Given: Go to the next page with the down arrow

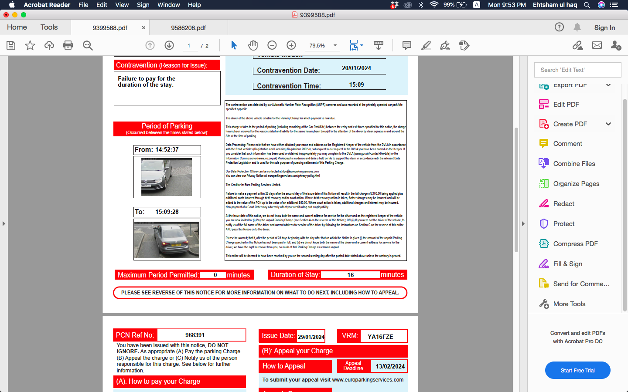Looking at the screenshot, I should point(169,45).
